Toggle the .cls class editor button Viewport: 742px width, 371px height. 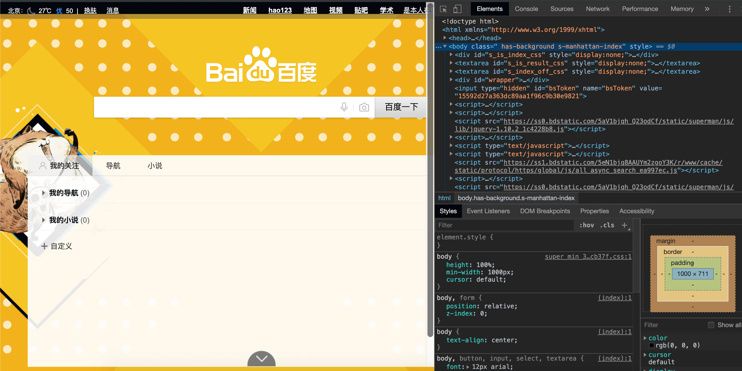[x=607, y=225]
